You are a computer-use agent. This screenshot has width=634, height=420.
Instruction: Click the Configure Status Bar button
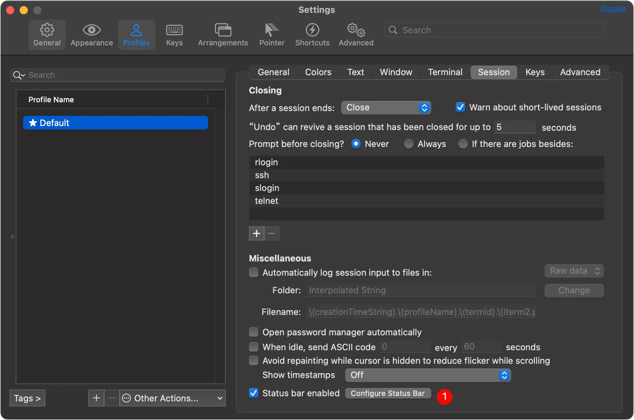click(388, 394)
